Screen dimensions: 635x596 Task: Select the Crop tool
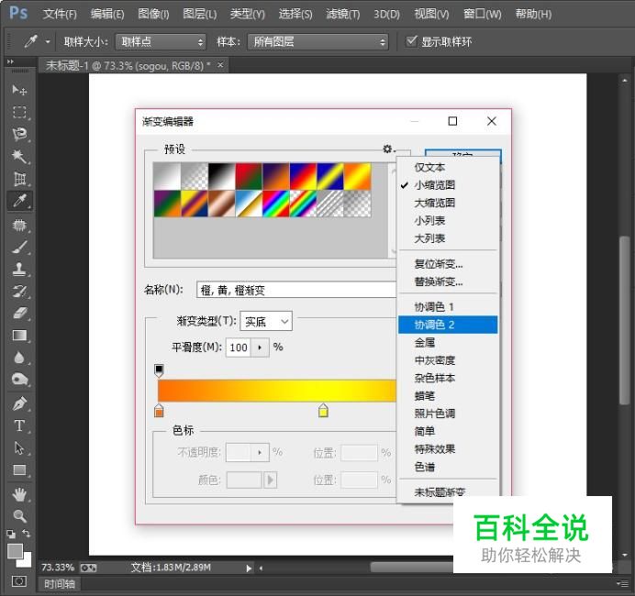click(x=19, y=179)
